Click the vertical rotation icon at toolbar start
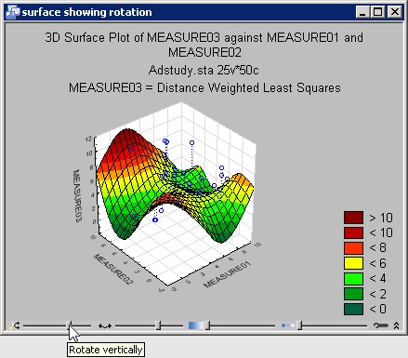The width and height of the screenshot is (408, 358). [x=14, y=325]
